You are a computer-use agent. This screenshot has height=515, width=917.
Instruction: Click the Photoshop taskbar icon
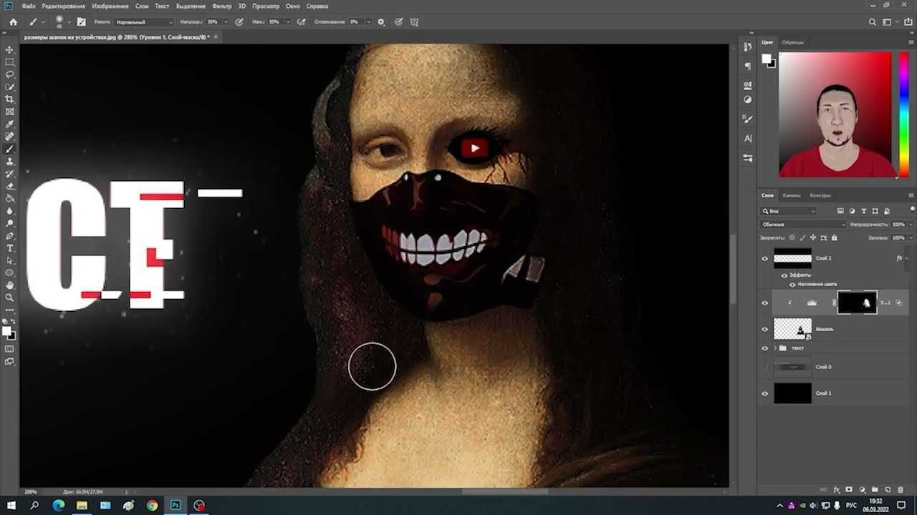pos(176,505)
